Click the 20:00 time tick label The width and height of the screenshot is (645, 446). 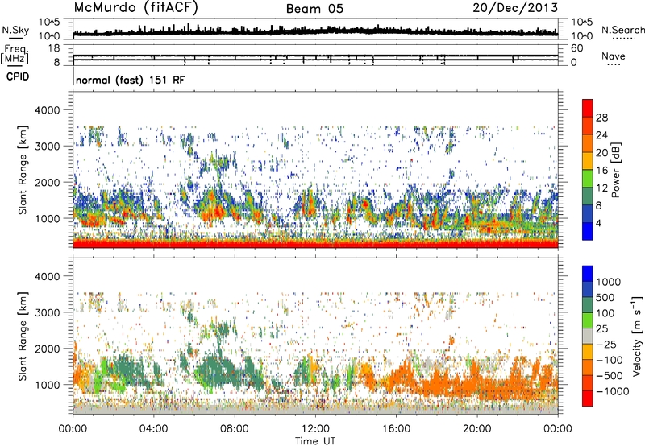pyautogui.click(x=477, y=429)
